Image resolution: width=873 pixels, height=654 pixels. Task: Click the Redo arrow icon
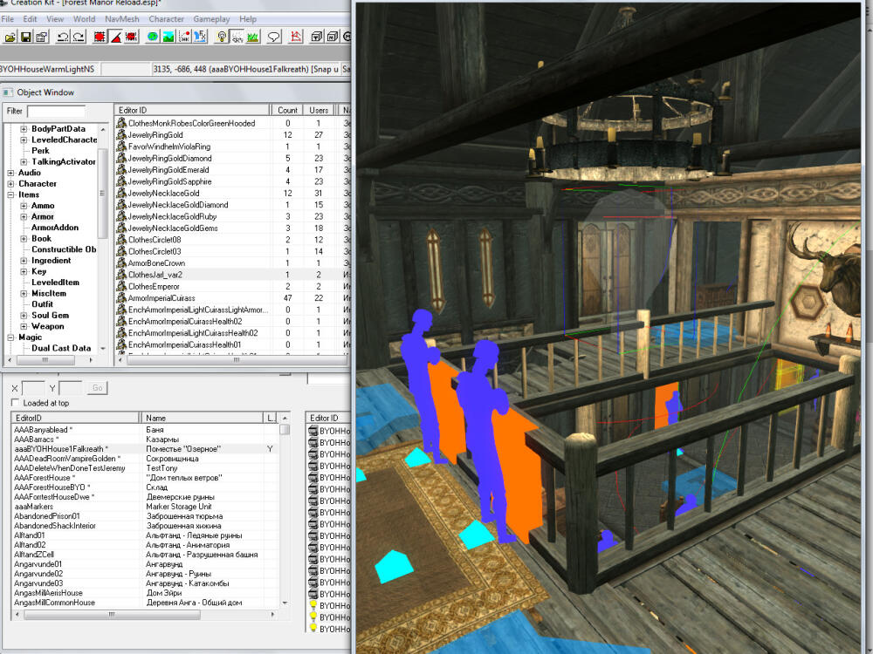point(79,37)
